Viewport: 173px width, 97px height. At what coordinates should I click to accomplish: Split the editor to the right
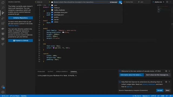167,2
